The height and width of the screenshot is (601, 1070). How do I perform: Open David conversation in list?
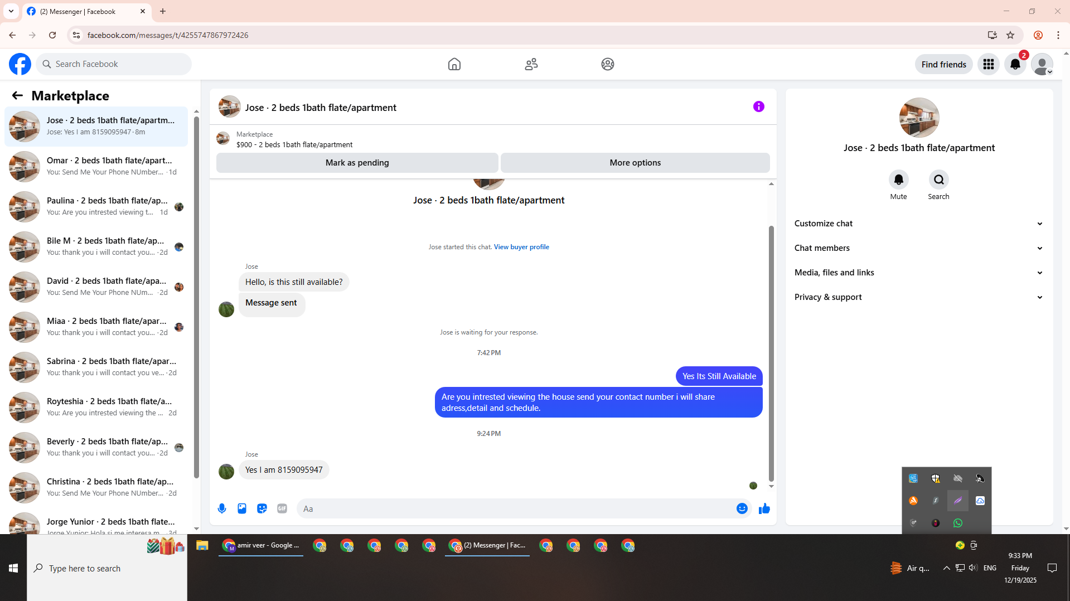pos(96,287)
